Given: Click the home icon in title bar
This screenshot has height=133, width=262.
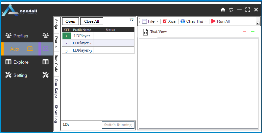Looking at the screenshot, I should pos(223,10).
